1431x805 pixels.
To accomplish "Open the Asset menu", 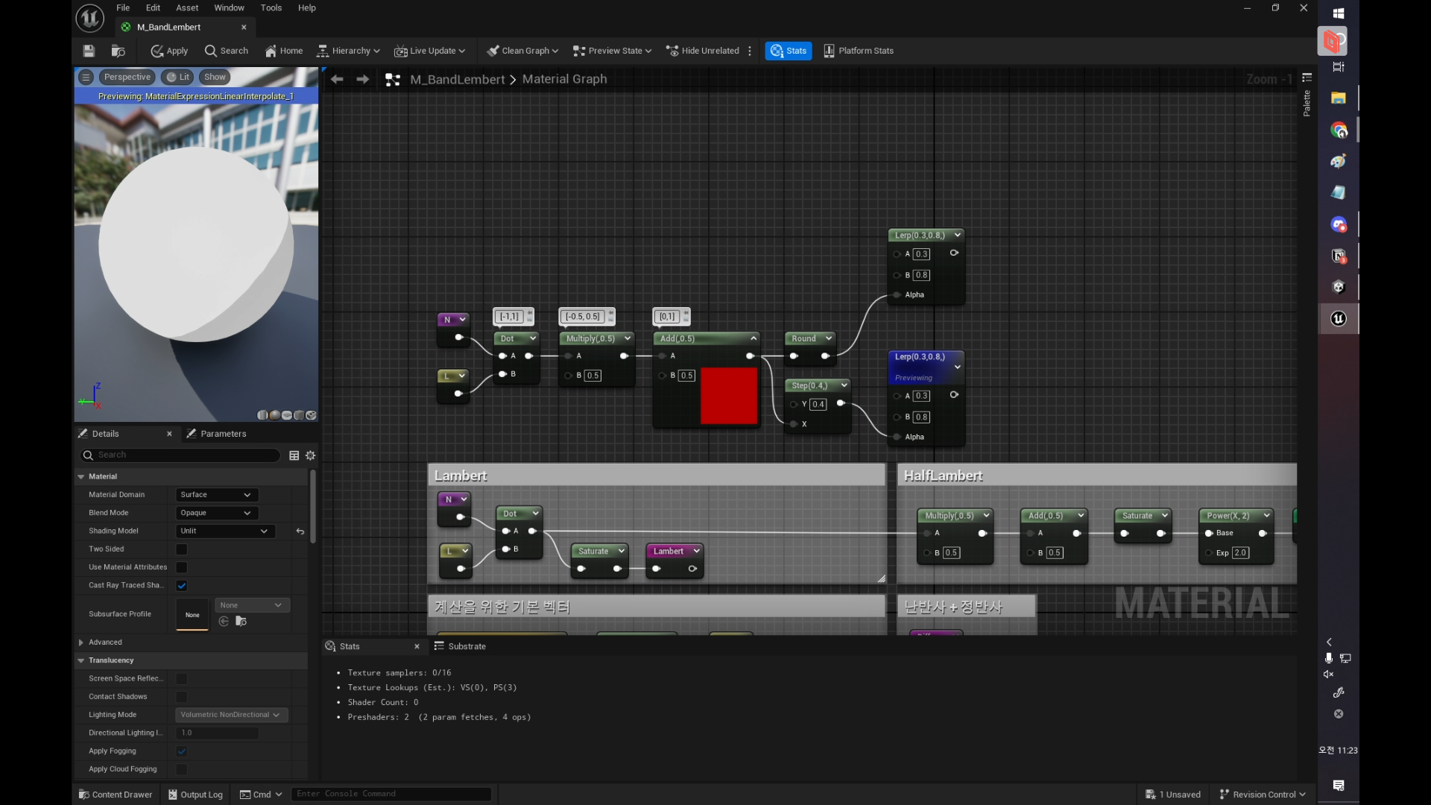I will [x=186, y=7].
